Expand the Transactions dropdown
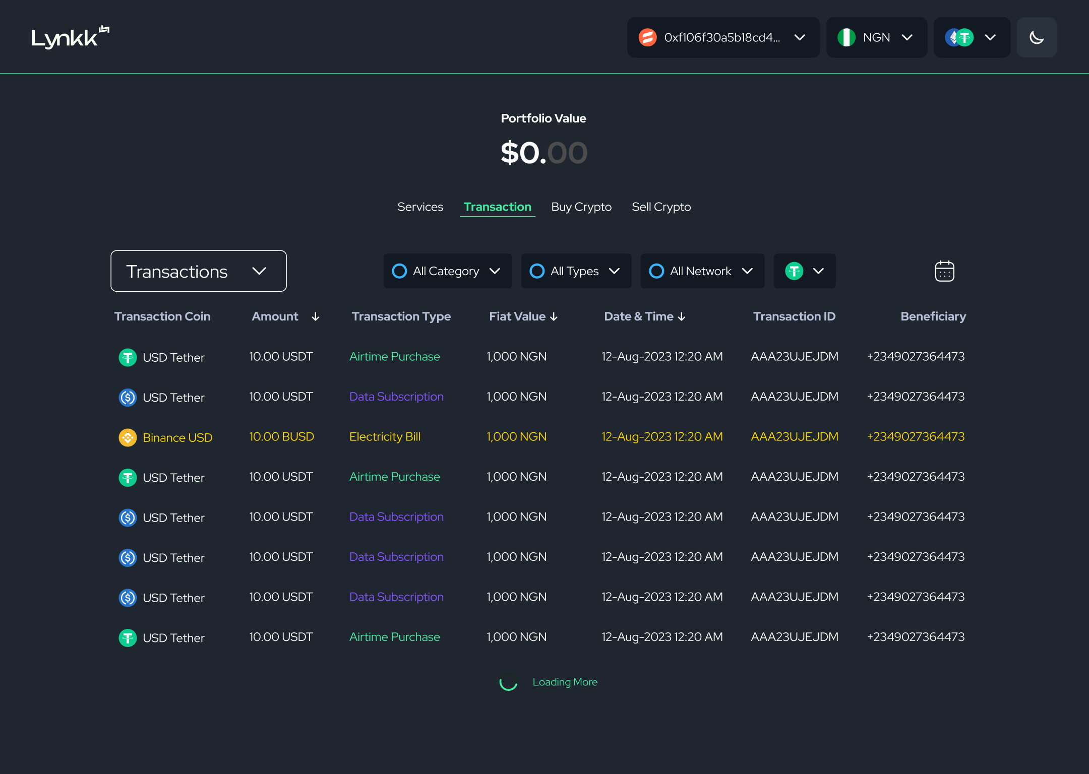 tap(199, 271)
